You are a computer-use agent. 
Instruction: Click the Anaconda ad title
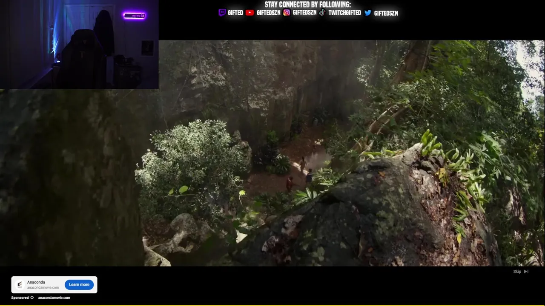pyautogui.click(x=36, y=282)
